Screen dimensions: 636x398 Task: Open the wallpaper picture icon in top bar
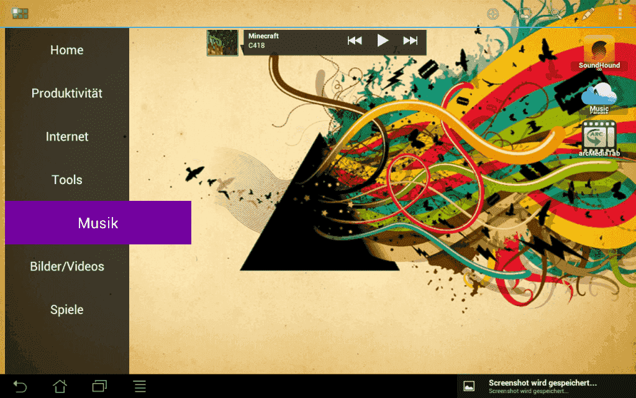point(524,14)
